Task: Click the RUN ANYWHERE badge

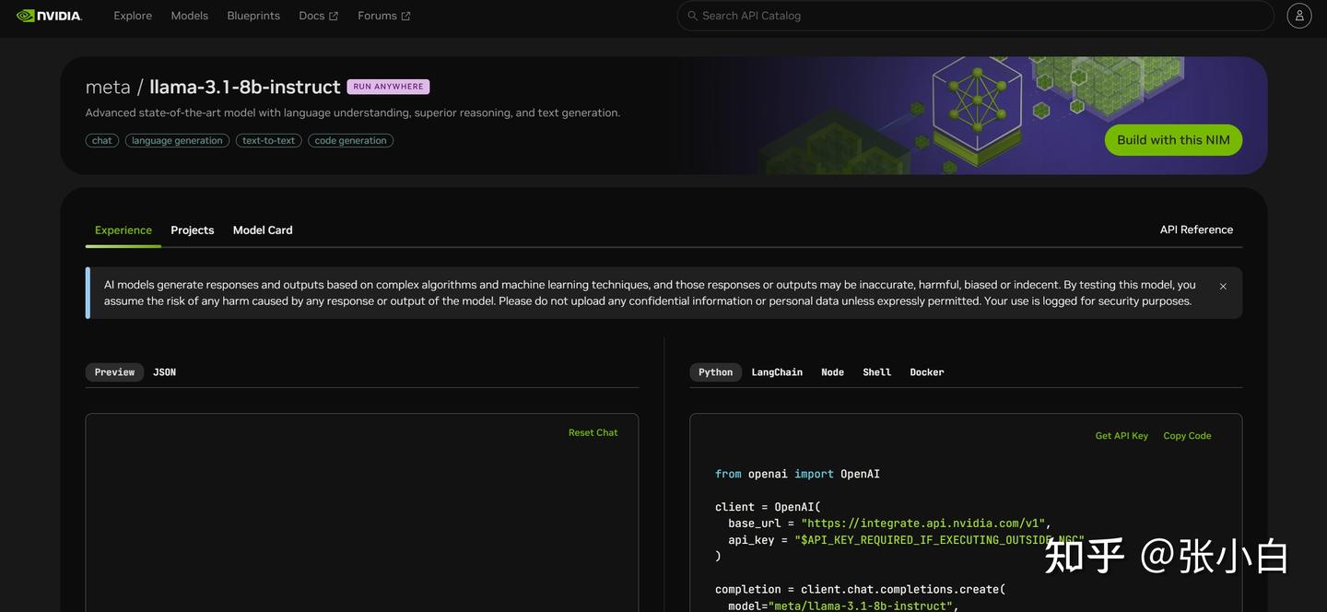Action: point(388,87)
